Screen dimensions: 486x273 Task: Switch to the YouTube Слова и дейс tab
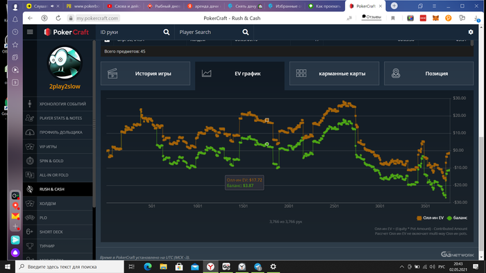[x=124, y=6]
